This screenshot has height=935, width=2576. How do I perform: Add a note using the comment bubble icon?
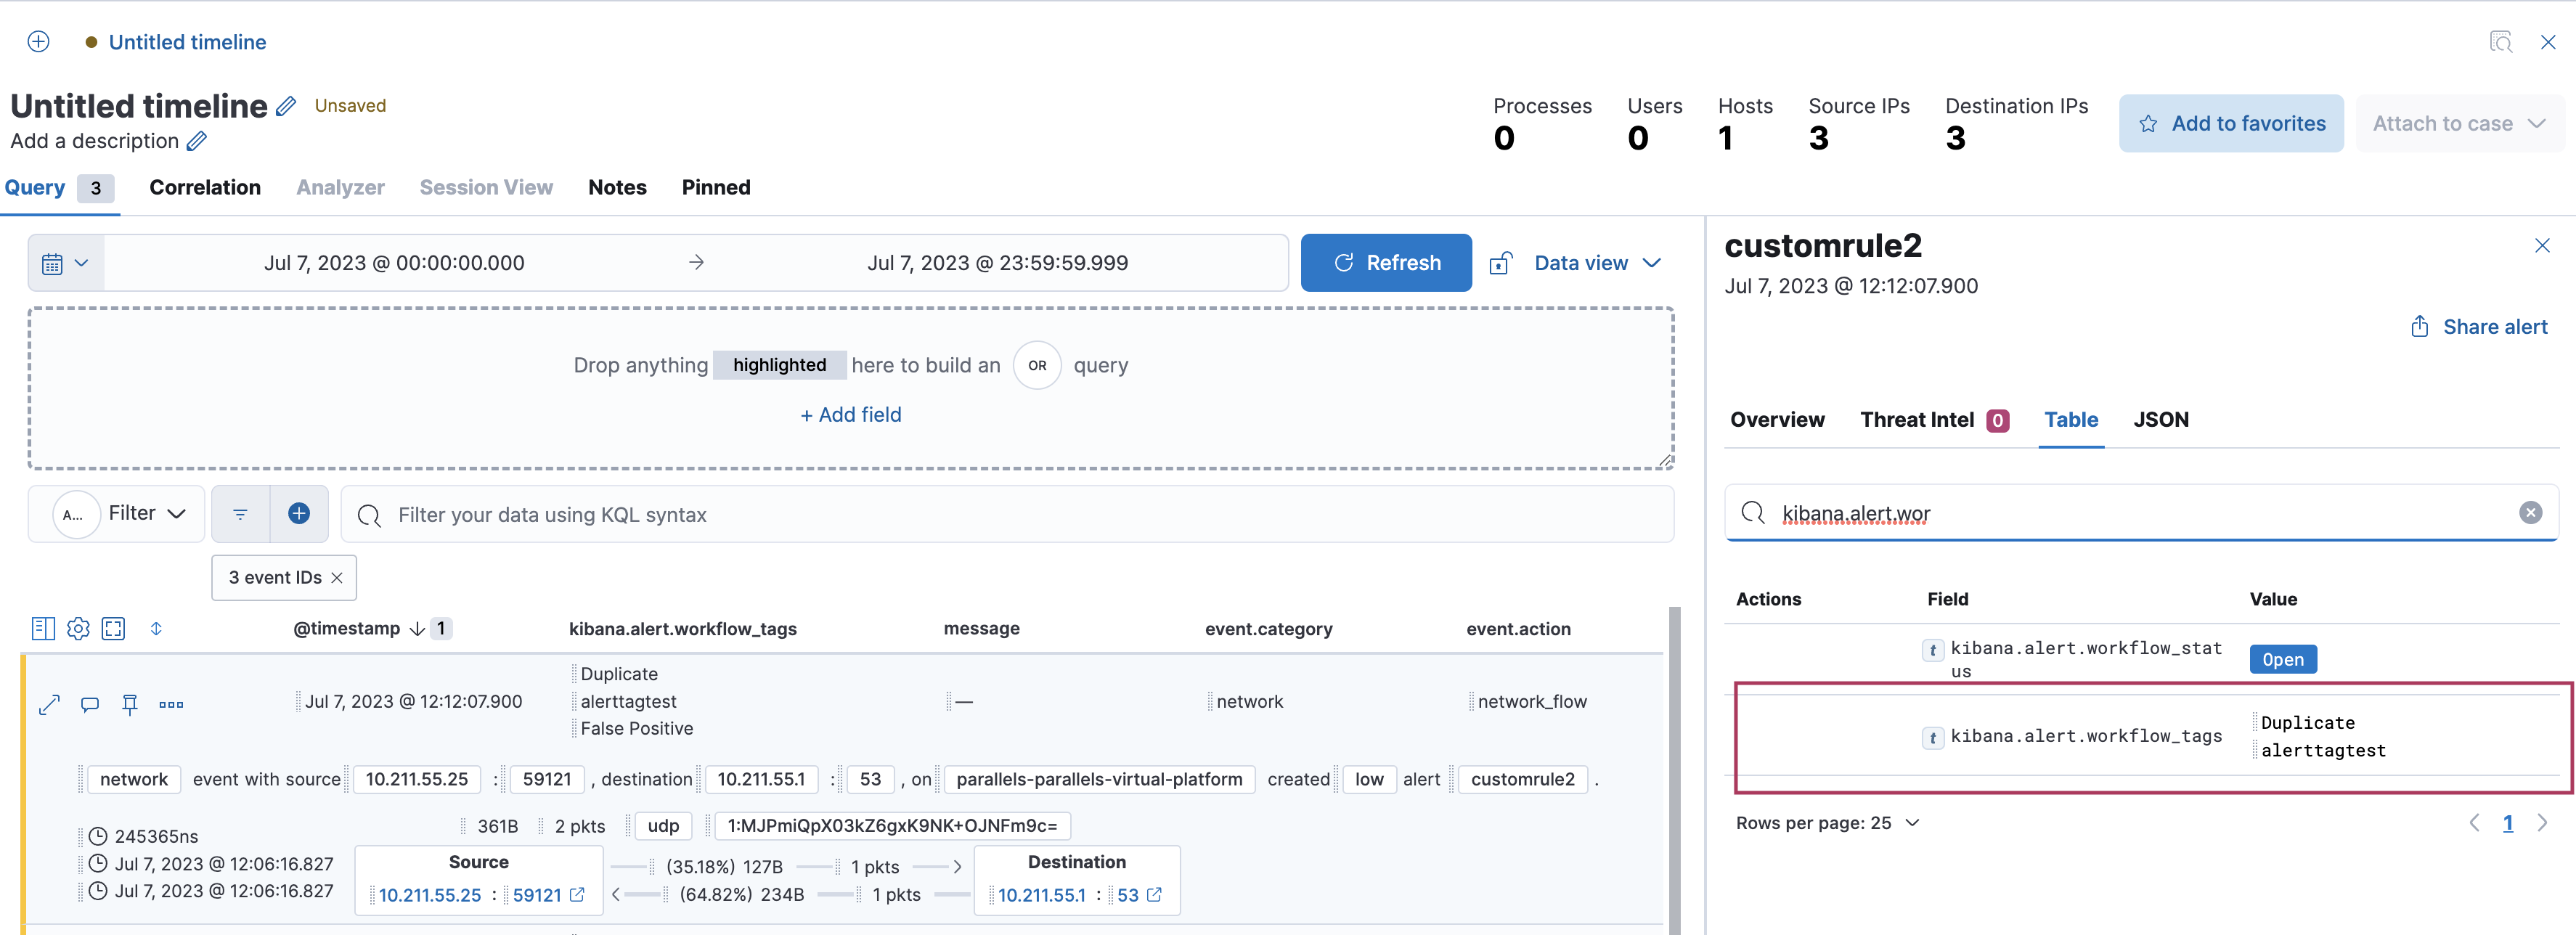pos(89,704)
